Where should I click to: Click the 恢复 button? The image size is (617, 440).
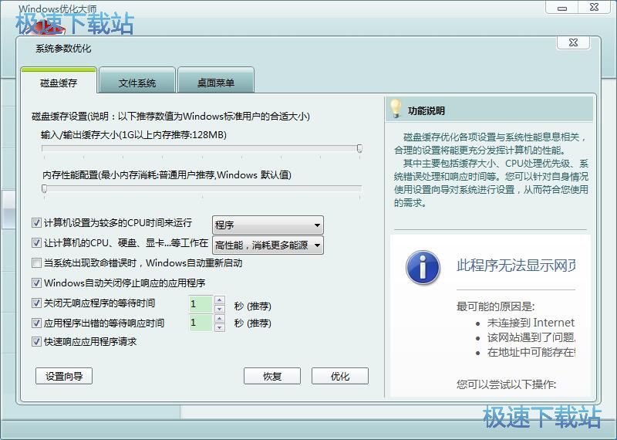tap(272, 376)
